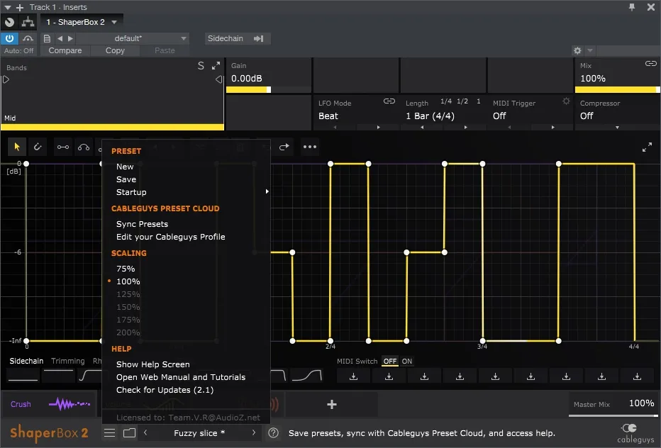Click the LFO Mode link icon
Viewport: 661px width, 448px height.
[x=389, y=101]
